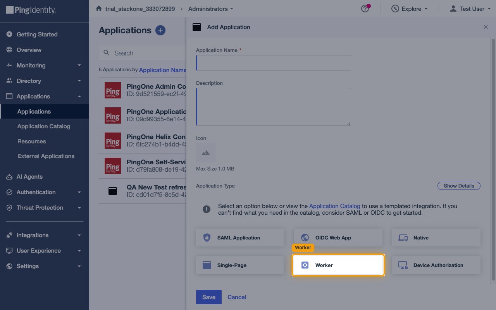Image resolution: width=496 pixels, height=310 pixels.
Task: Click the icon upload image placeholder
Action: [206, 153]
